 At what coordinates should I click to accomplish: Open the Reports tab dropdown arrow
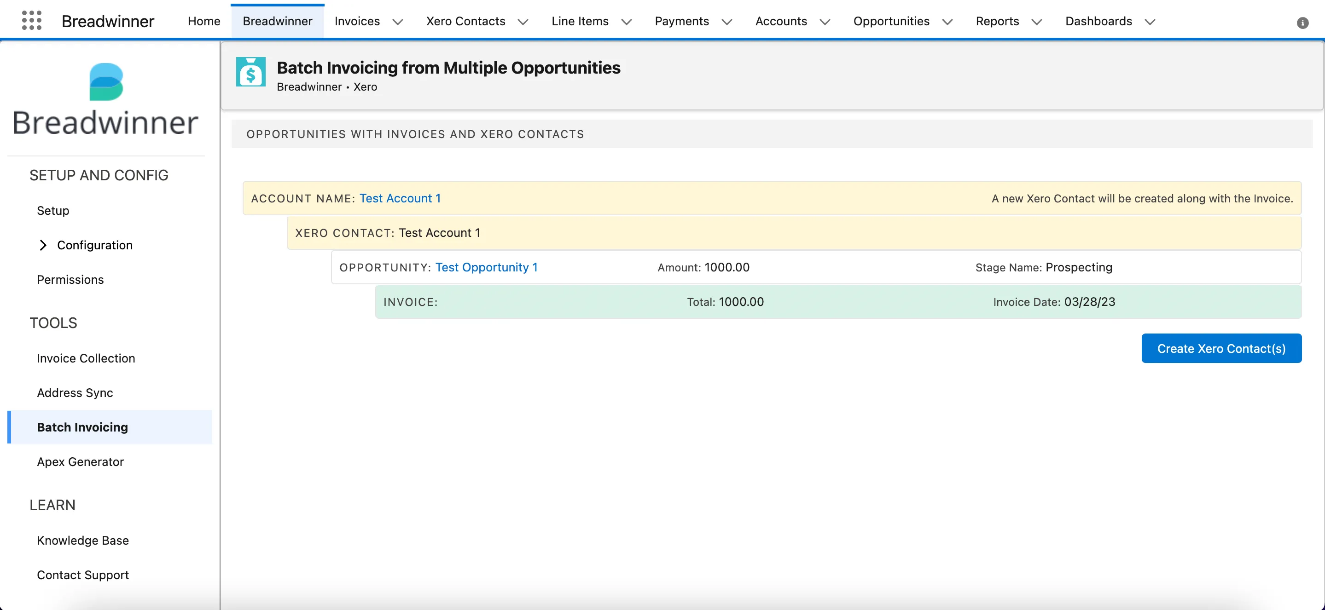tap(1037, 22)
